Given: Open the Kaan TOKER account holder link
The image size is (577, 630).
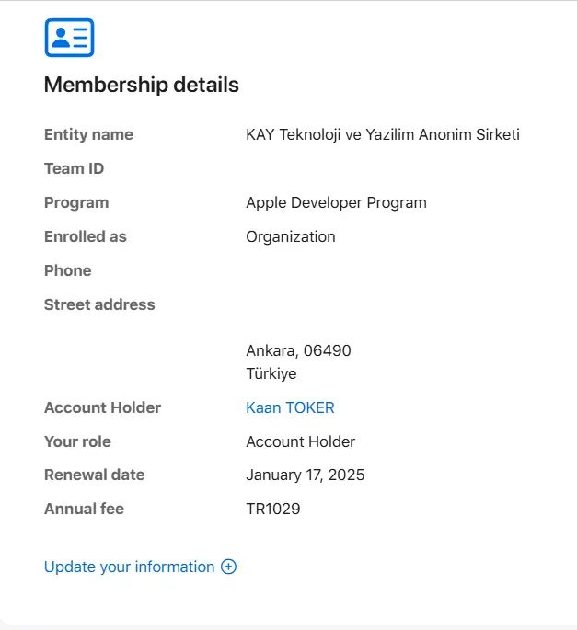Looking at the screenshot, I should tap(290, 407).
